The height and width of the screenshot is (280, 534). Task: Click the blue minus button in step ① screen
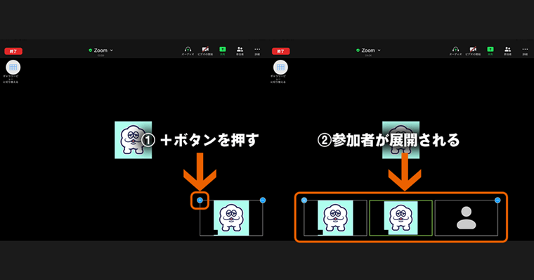pyautogui.click(x=263, y=201)
